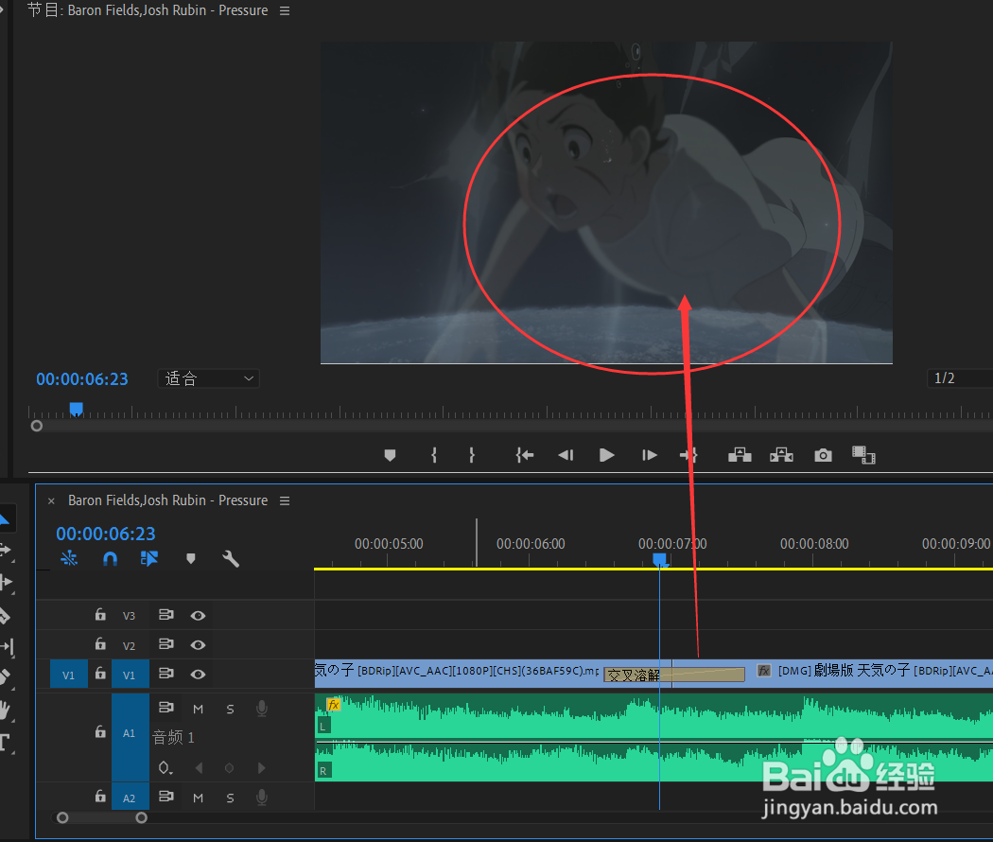Go to In point in Program monitor
The image size is (993, 842).
(524, 455)
